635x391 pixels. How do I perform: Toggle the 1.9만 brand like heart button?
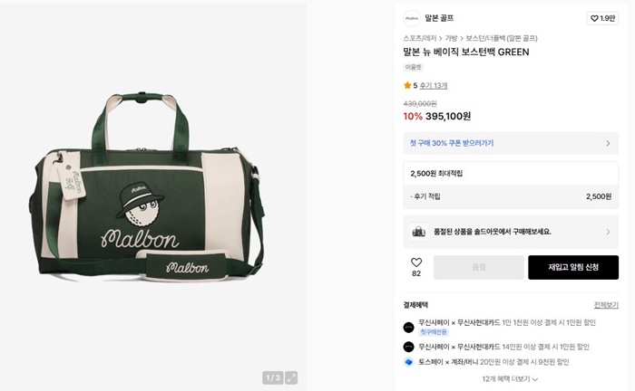click(602, 18)
